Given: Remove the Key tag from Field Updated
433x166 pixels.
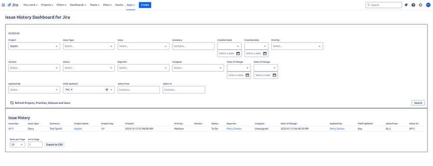Looking at the screenshot, I should tap(72, 89).
